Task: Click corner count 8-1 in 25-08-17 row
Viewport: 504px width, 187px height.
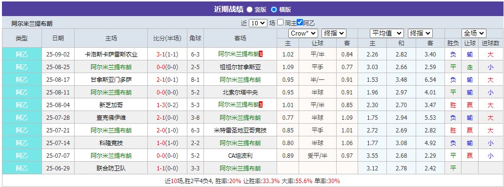Action: pyautogui.click(x=196, y=79)
